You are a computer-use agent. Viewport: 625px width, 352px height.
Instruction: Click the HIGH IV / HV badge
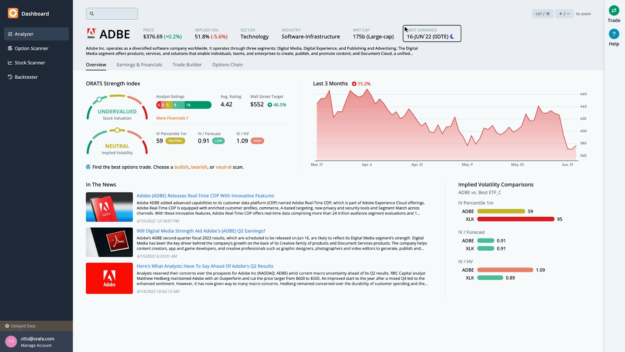click(x=257, y=141)
